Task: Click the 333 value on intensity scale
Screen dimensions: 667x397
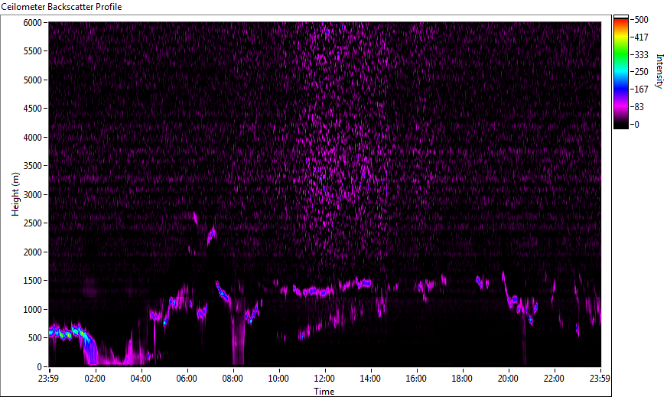Action: point(641,54)
